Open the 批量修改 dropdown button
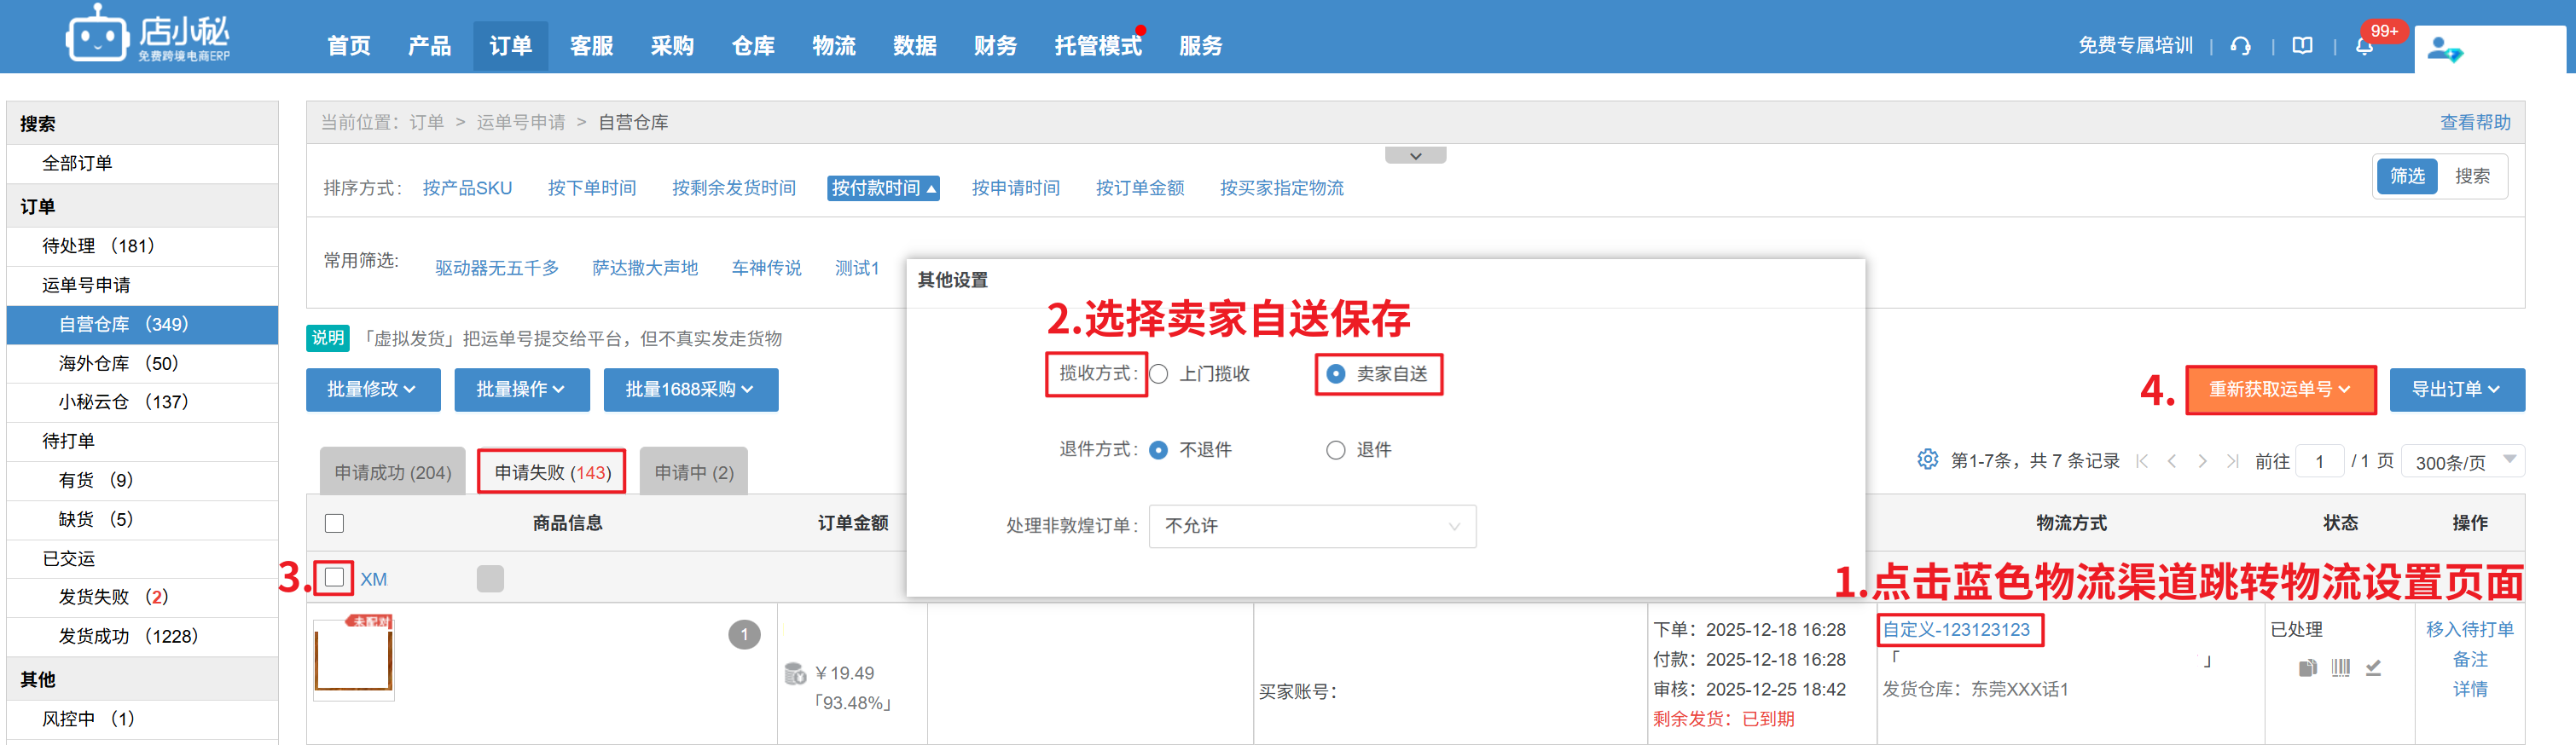 pyautogui.click(x=372, y=390)
